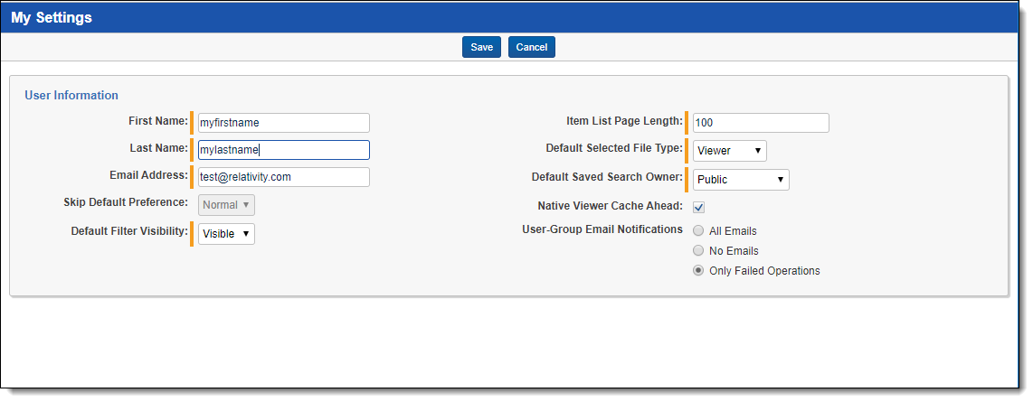This screenshot has width=1033, height=402.
Task: Click the Native Viewer Cache Ahead label
Action: (610, 206)
